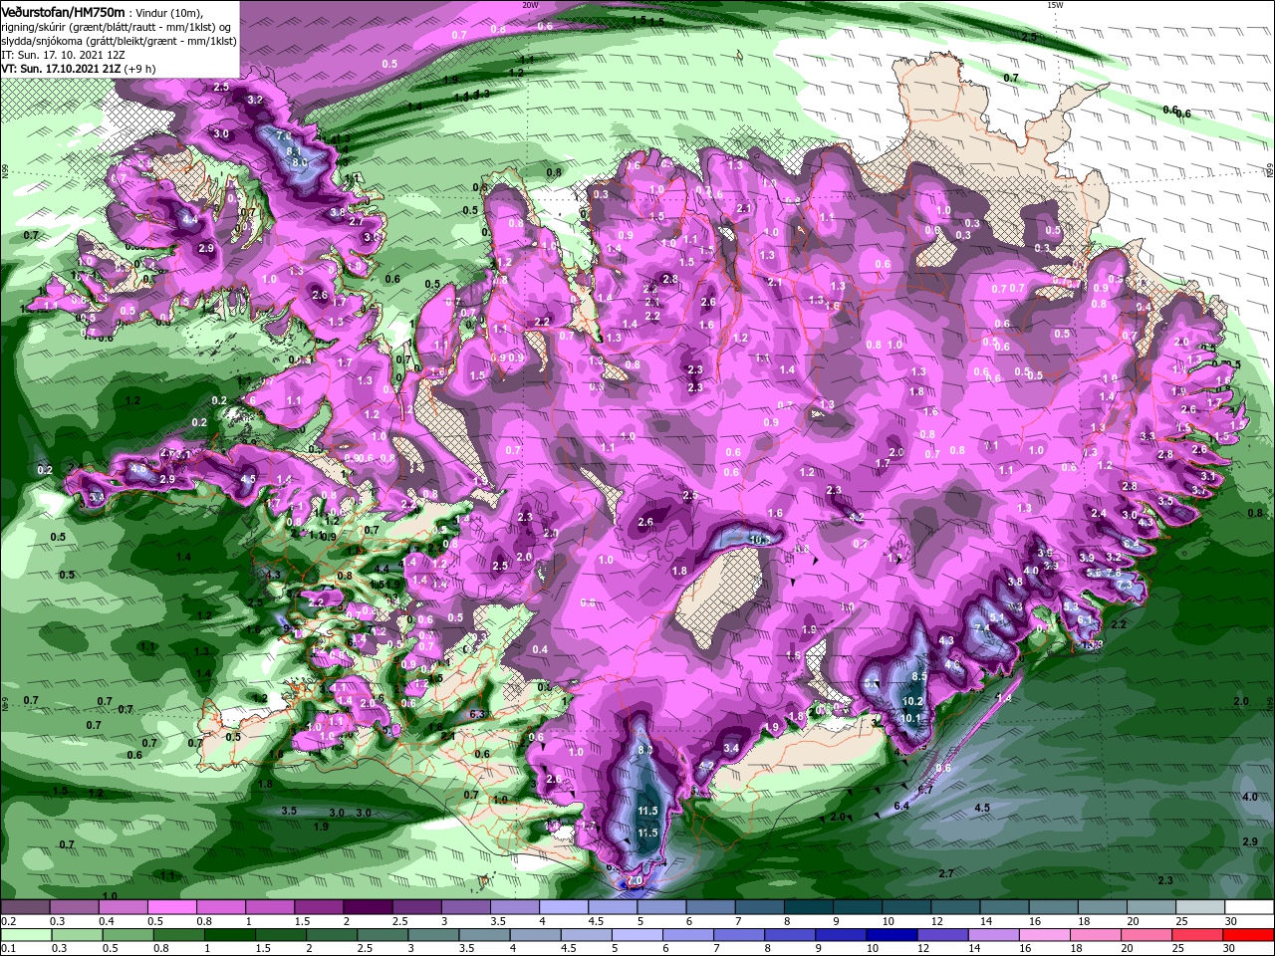The height and width of the screenshot is (956, 1275).
Task: Click the "8.5" value above 10.2
Action: pos(919,677)
